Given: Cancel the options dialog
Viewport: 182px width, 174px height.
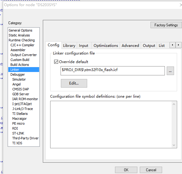Looking at the screenshot, I should 151,170.
